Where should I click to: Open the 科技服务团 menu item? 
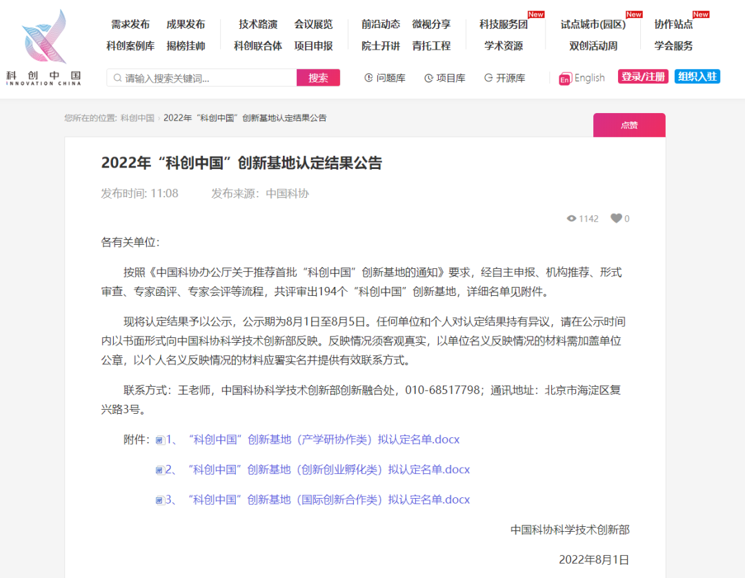503,23
